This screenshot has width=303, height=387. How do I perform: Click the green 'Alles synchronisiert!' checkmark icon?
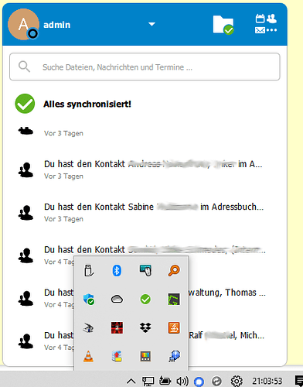pos(25,104)
